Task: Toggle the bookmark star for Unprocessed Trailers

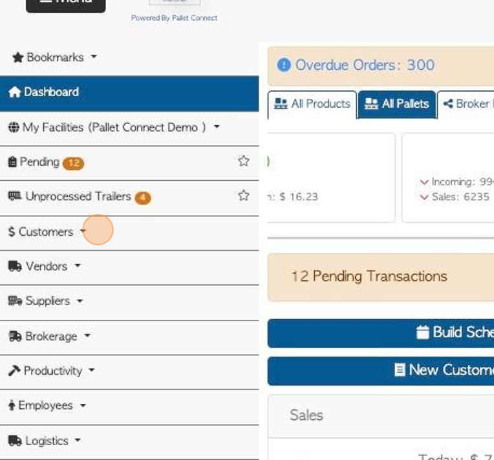Action: pos(243,195)
